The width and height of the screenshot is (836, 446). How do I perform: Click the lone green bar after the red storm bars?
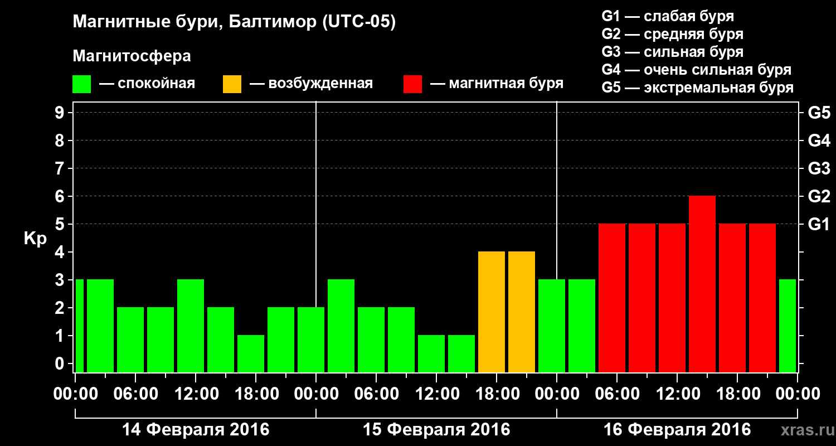pyautogui.click(x=788, y=326)
